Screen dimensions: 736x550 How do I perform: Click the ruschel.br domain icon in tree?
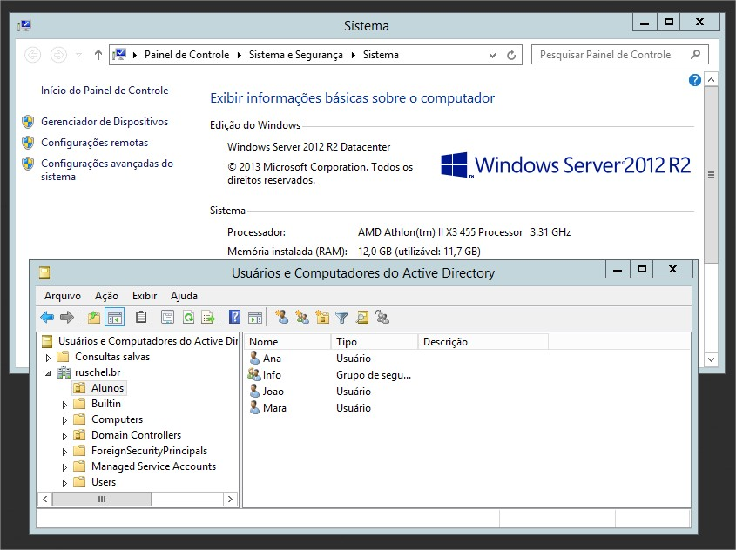[x=64, y=372]
